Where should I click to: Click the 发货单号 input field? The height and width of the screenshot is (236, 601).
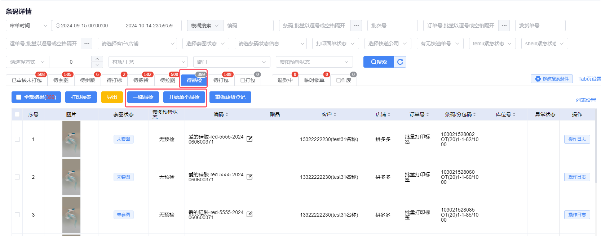click(540, 26)
